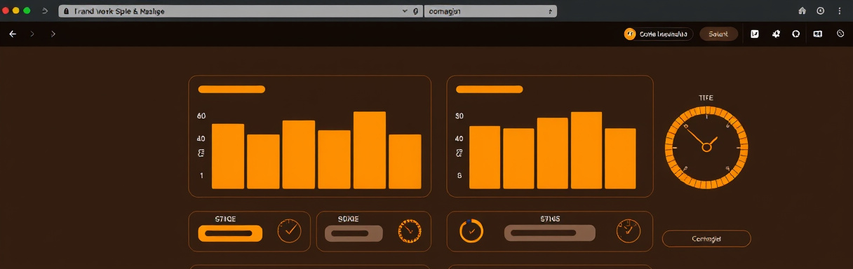
Task: Click the circular ring icon in the toolbar
Action: point(796,34)
